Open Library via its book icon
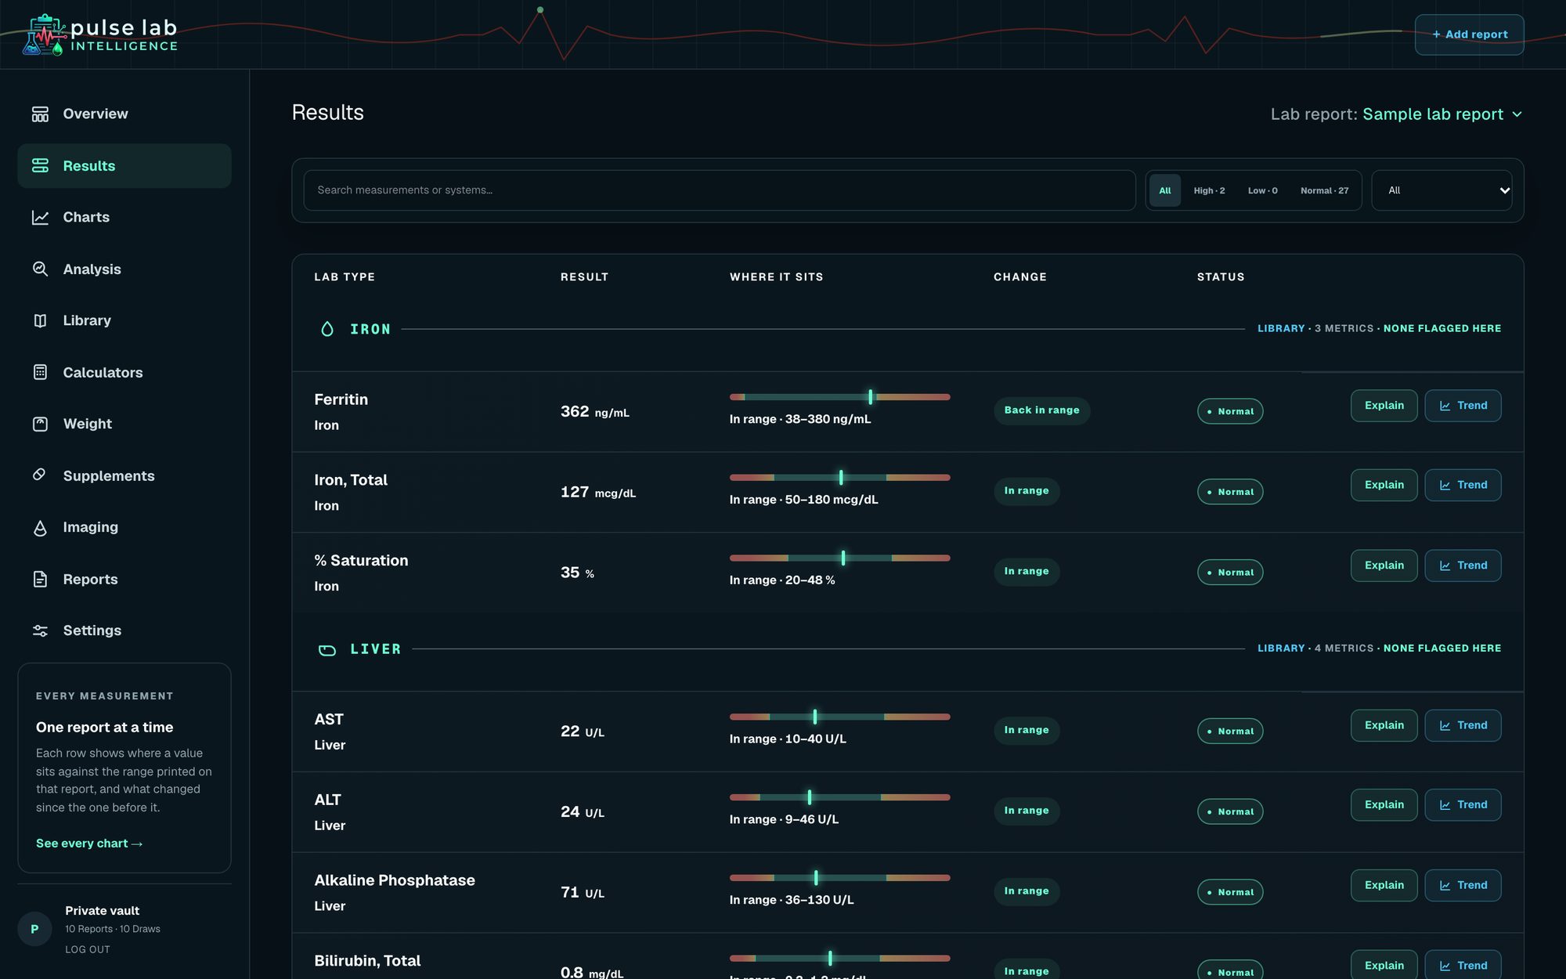Screen dimensions: 1566x979 pos(40,321)
